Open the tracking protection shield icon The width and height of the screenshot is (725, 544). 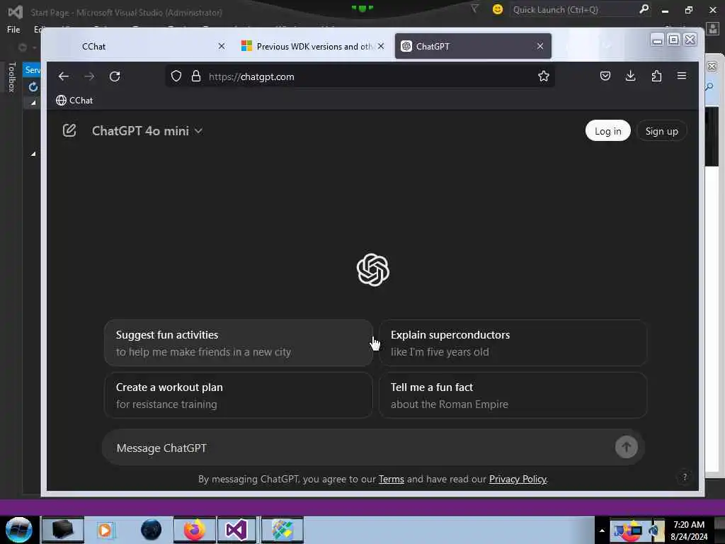coord(176,76)
